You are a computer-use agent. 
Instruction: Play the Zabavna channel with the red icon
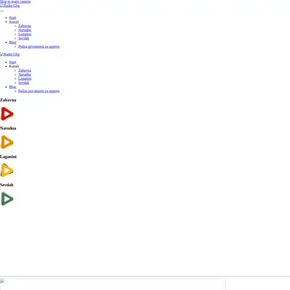(7, 114)
